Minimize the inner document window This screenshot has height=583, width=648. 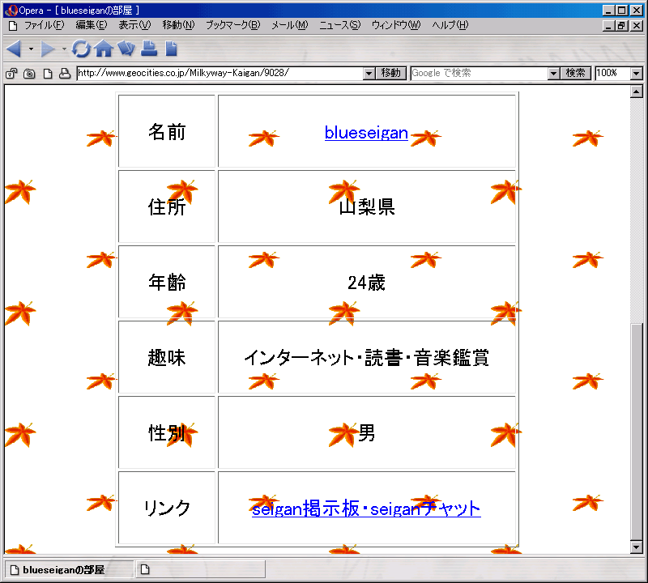coord(608,26)
